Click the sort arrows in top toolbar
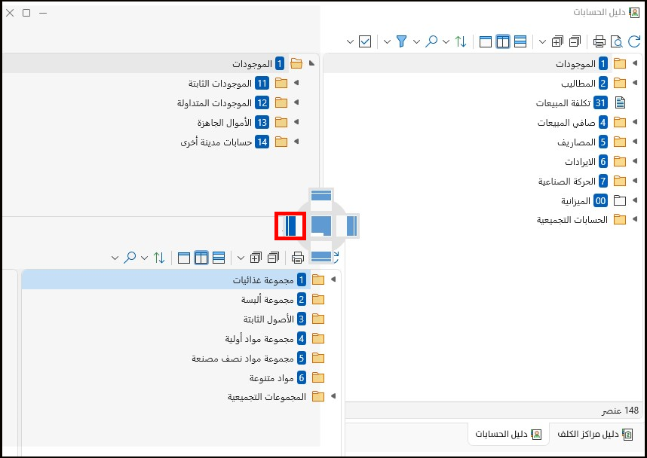 tap(461, 41)
